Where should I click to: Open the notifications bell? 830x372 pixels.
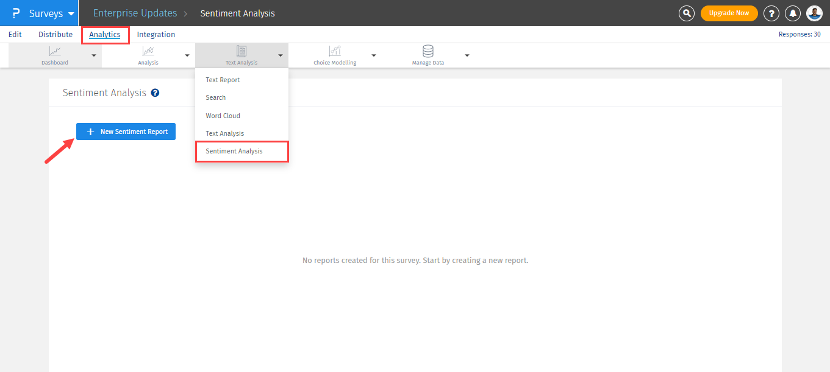point(793,13)
